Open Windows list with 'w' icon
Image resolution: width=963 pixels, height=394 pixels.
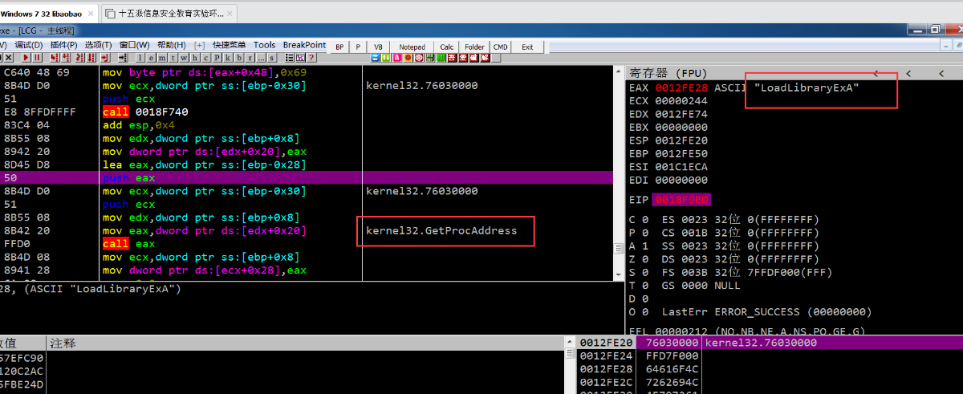coord(184,58)
